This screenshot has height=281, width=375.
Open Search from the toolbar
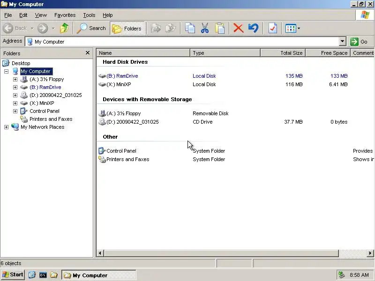(91, 28)
